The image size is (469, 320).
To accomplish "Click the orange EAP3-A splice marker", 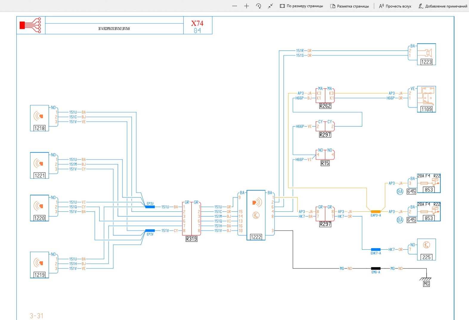I will [376, 211].
